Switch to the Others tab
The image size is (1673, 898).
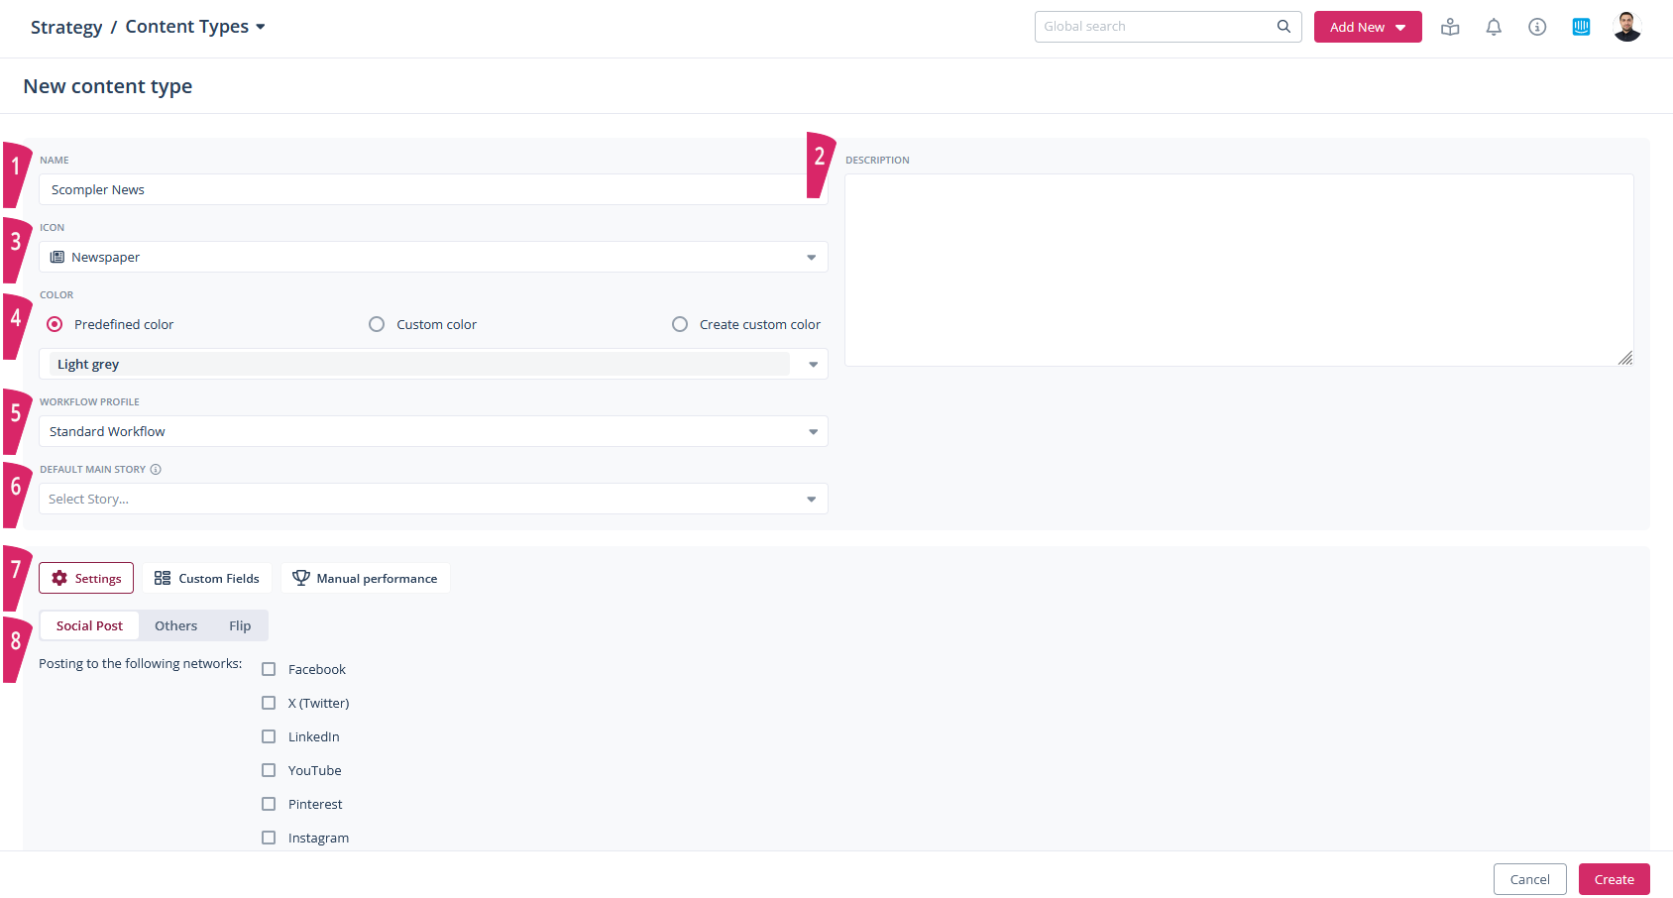[x=175, y=625]
